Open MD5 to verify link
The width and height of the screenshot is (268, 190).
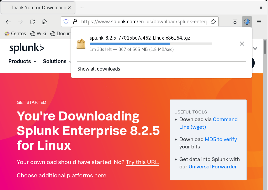pos(221,139)
